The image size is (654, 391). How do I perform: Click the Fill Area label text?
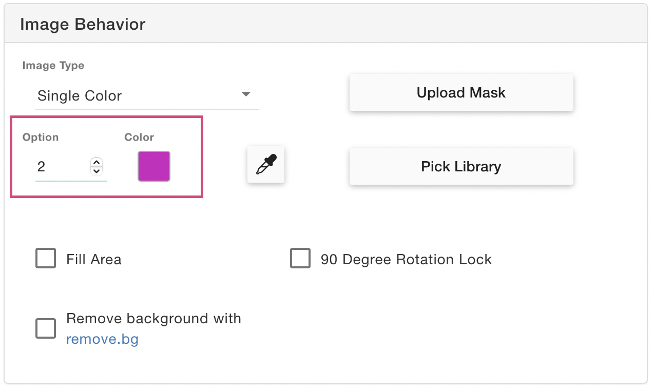click(94, 259)
